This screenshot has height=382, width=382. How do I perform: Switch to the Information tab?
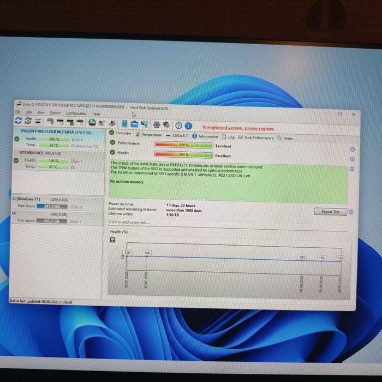tap(205, 136)
